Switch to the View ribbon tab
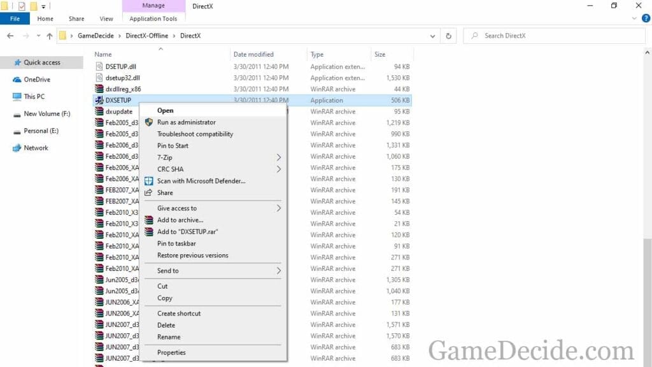The height and width of the screenshot is (367, 652). tap(106, 19)
